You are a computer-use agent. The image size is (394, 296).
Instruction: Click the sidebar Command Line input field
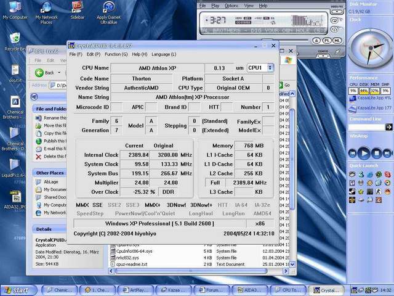367,128
